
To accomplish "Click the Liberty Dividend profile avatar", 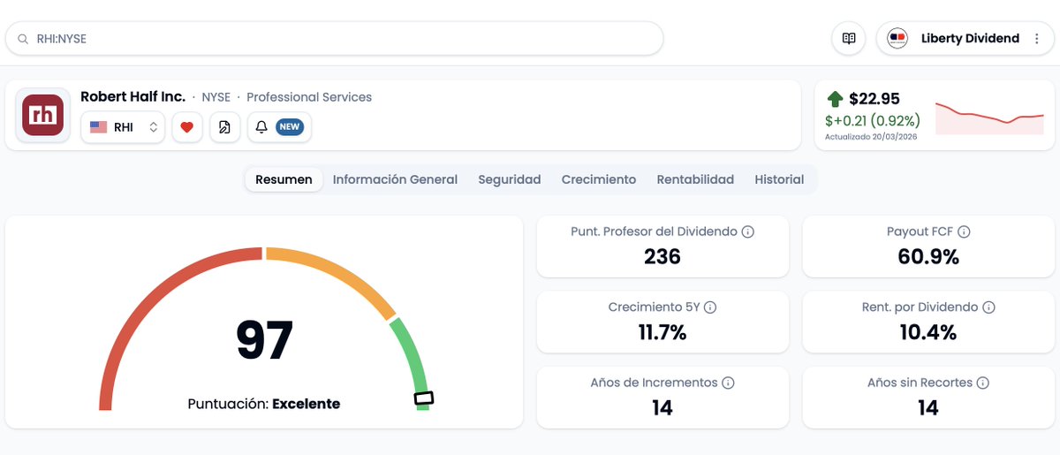I will point(897,39).
